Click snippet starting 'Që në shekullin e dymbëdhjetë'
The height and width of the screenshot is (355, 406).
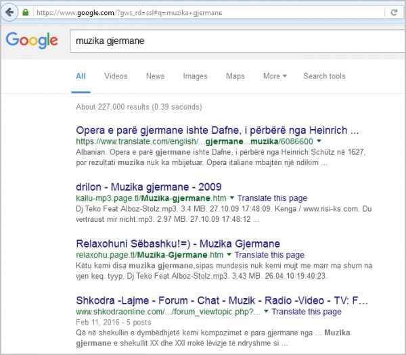pyautogui.click(x=213, y=338)
